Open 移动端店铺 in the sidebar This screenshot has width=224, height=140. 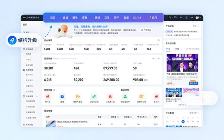click(x=30, y=101)
